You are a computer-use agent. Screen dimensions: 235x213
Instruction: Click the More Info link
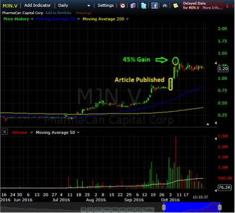[x=213, y=8]
